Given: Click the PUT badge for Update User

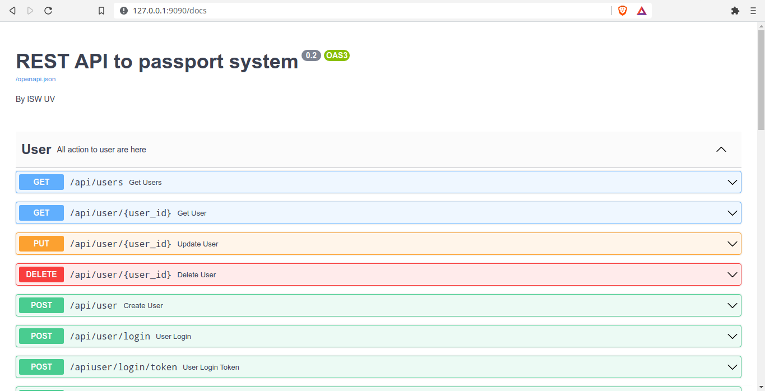Looking at the screenshot, I should (x=41, y=243).
